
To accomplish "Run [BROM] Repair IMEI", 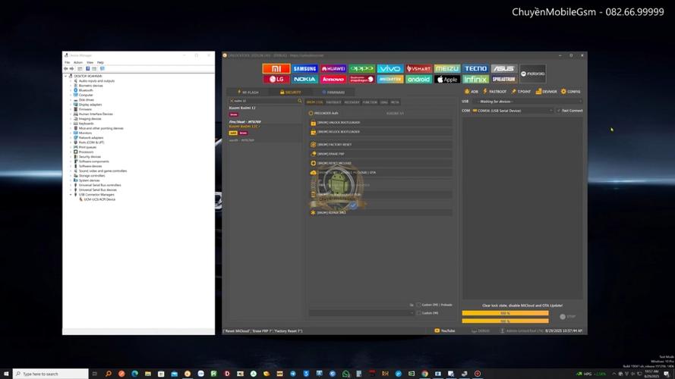I will 380,213.
